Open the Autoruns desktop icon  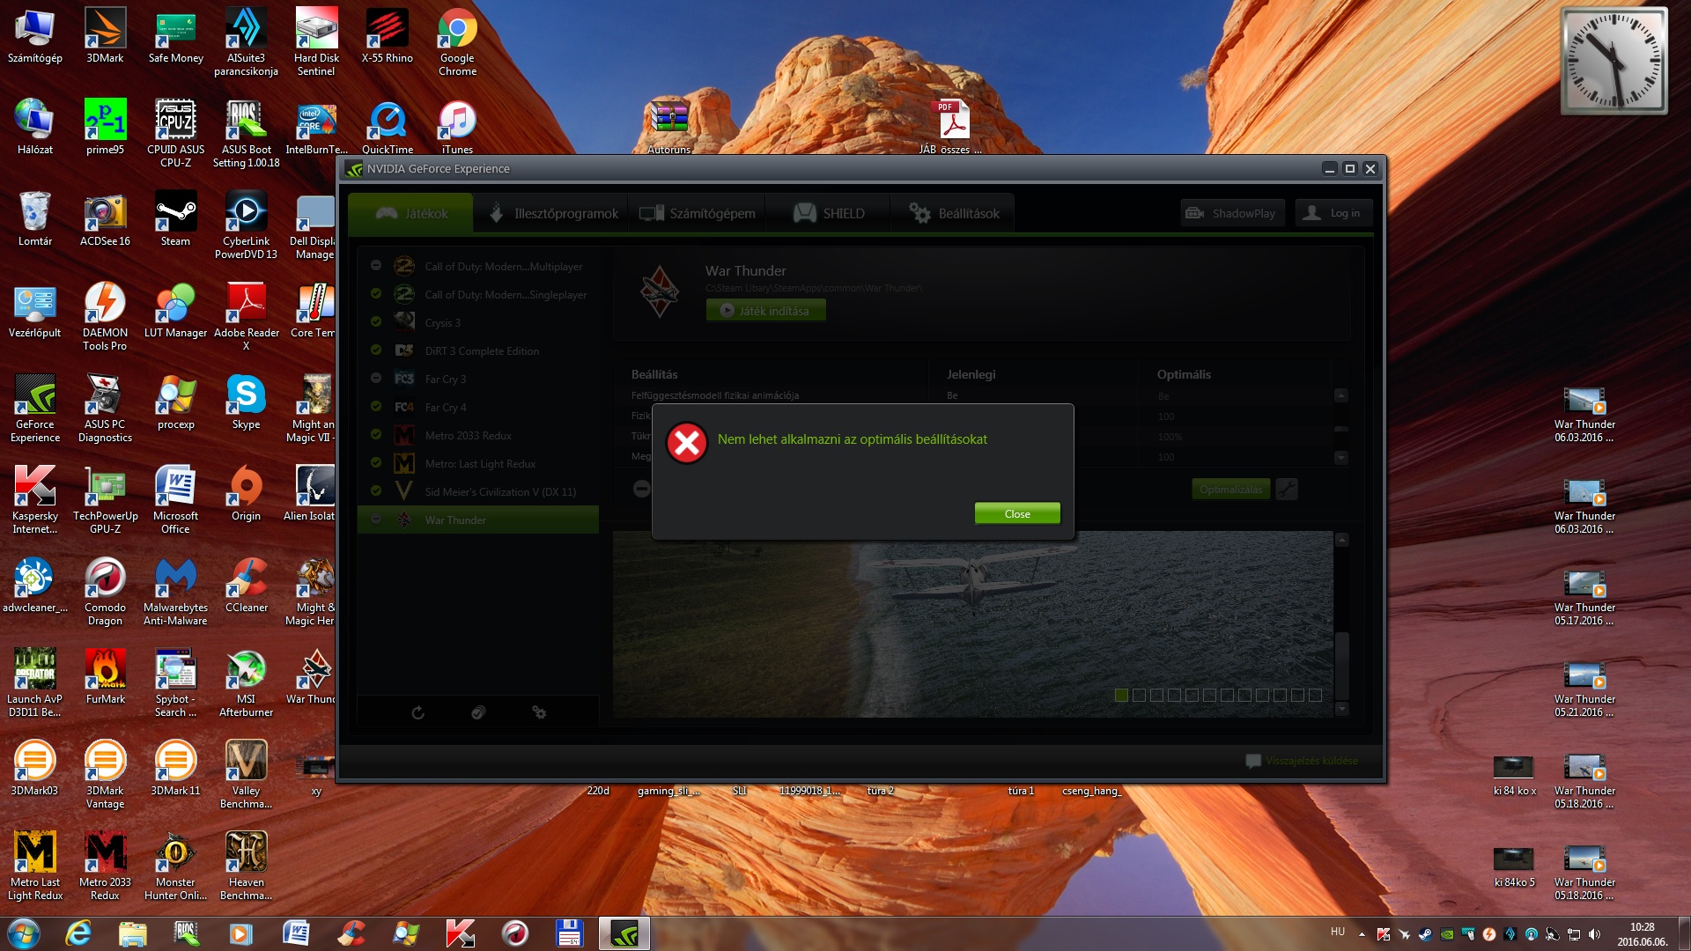tap(668, 128)
